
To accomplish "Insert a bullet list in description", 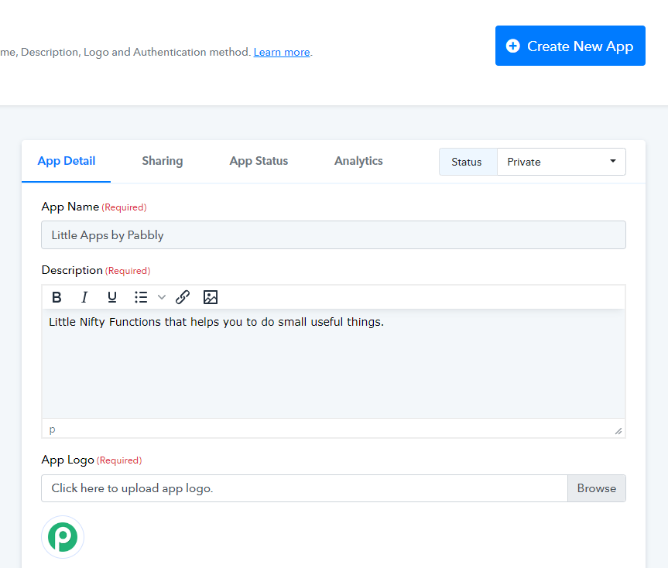I will (x=141, y=297).
